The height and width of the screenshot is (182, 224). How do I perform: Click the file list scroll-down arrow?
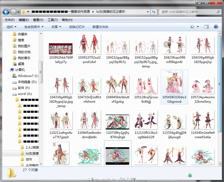point(220,164)
